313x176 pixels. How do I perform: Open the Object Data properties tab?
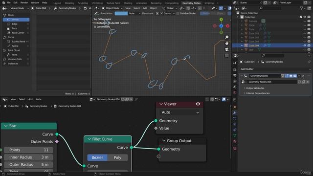coord(235,135)
